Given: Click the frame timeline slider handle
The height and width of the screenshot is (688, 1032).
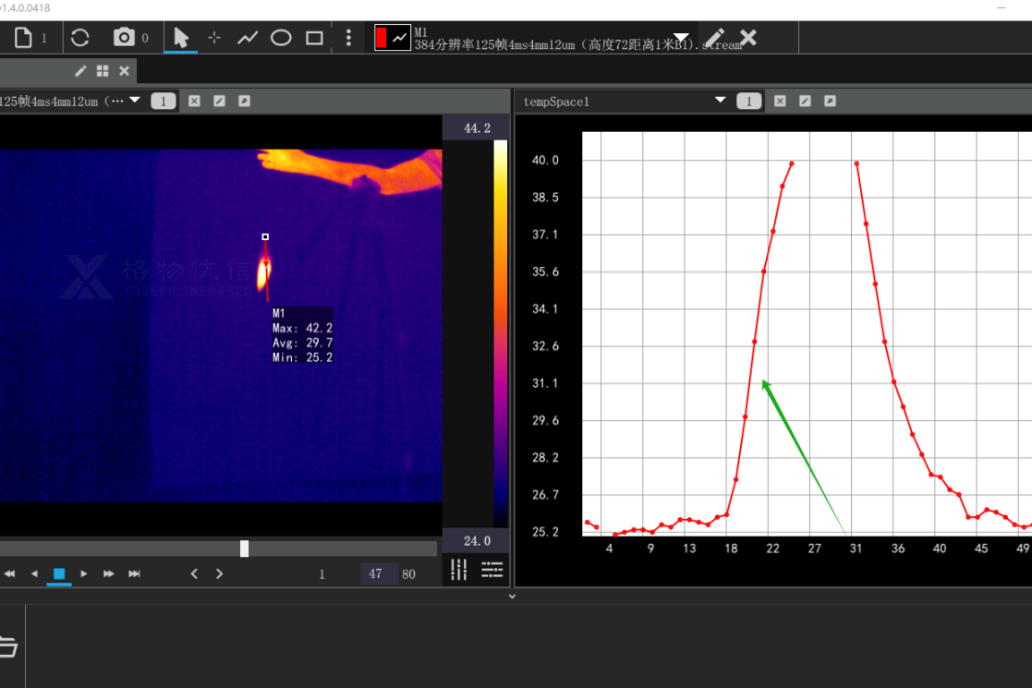Looking at the screenshot, I should (244, 549).
